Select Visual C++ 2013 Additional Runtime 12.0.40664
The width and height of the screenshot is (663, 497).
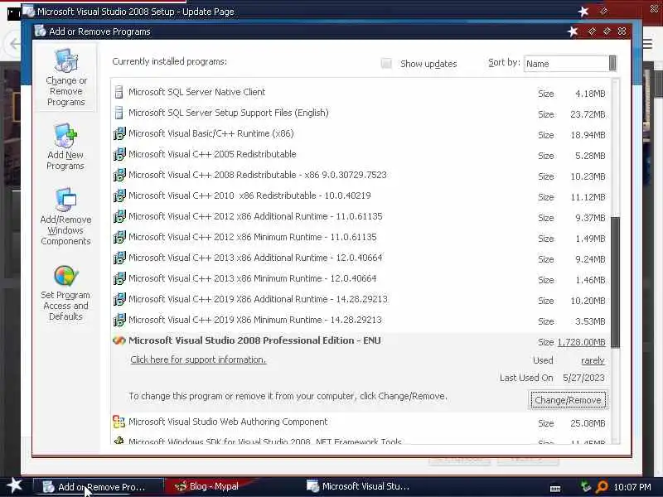[x=361, y=258]
